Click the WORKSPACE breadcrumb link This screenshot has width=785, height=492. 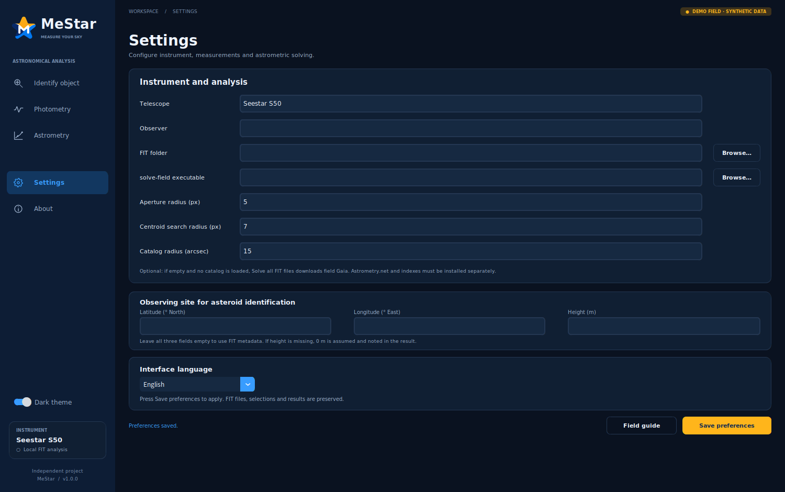[x=143, y=12]
